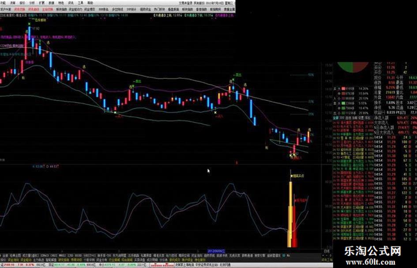Select the 经典主图 tab below the chart
The image size is (417, 268).
pyautogui.click(x=15, y=256)
